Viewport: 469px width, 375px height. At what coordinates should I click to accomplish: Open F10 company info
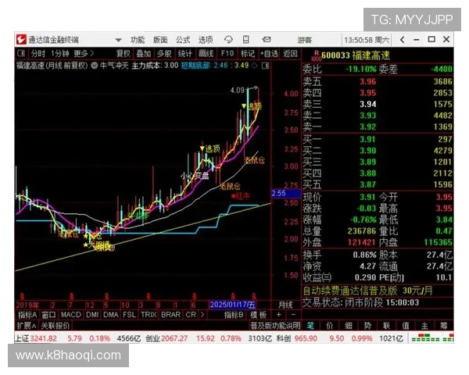(227, 54)
